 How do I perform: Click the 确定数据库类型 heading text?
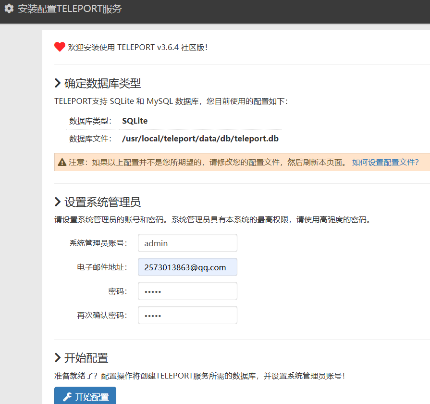tap(102, 83)
